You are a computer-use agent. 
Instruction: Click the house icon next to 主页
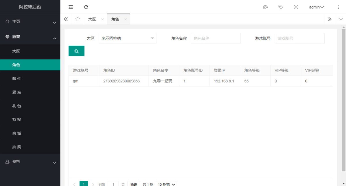coord(7,22)
